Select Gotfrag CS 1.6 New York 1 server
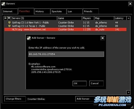Image resolution: width=134 pixels, height=109 pixels. pos(66,23)
